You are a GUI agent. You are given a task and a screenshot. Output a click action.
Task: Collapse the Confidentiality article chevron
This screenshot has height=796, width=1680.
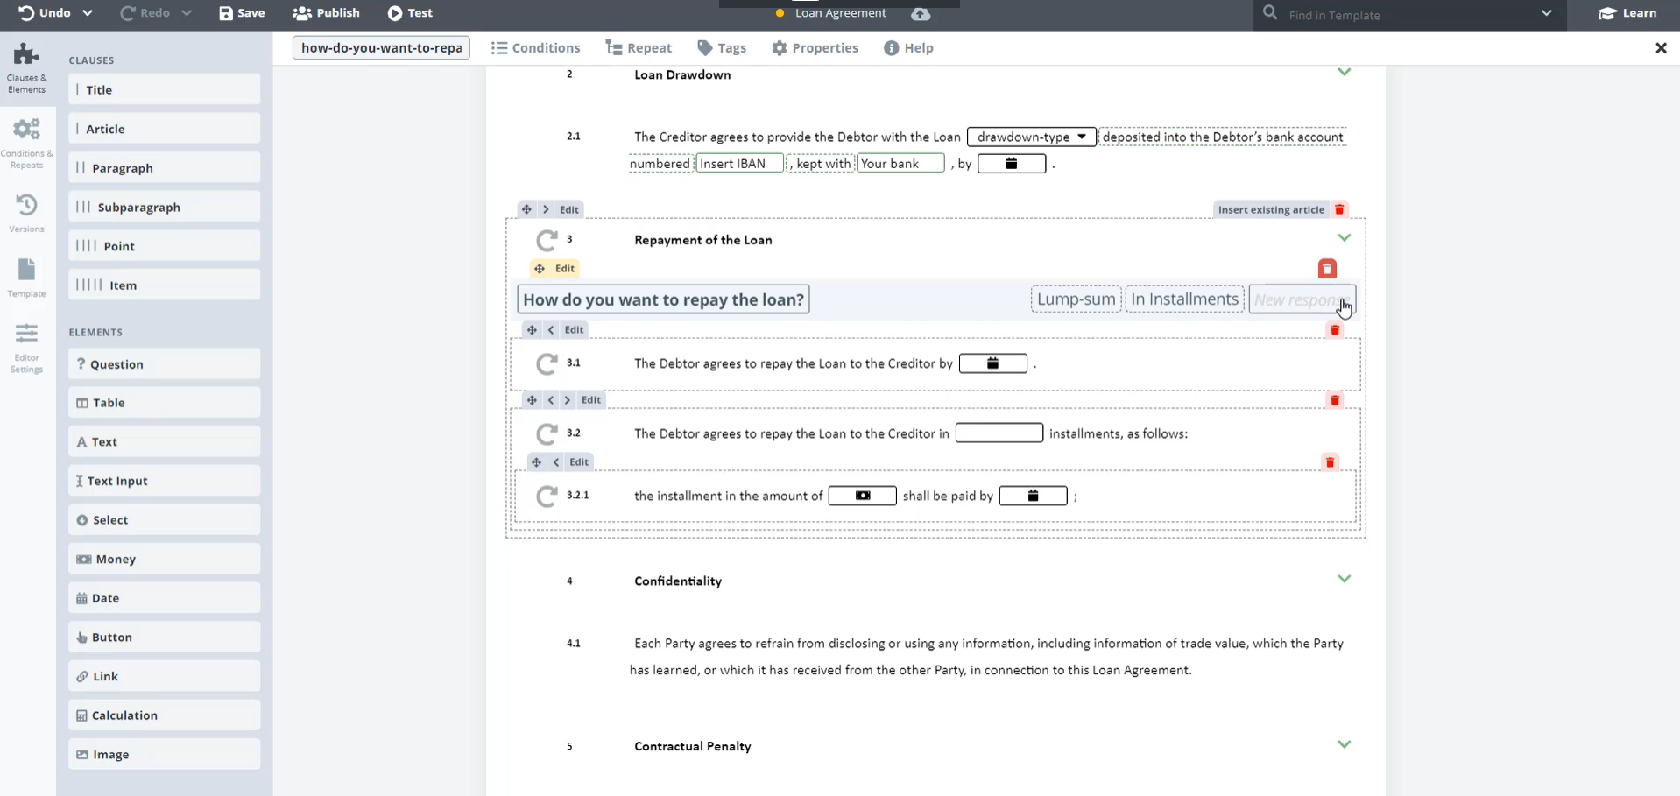click(x=1345, y=578)
